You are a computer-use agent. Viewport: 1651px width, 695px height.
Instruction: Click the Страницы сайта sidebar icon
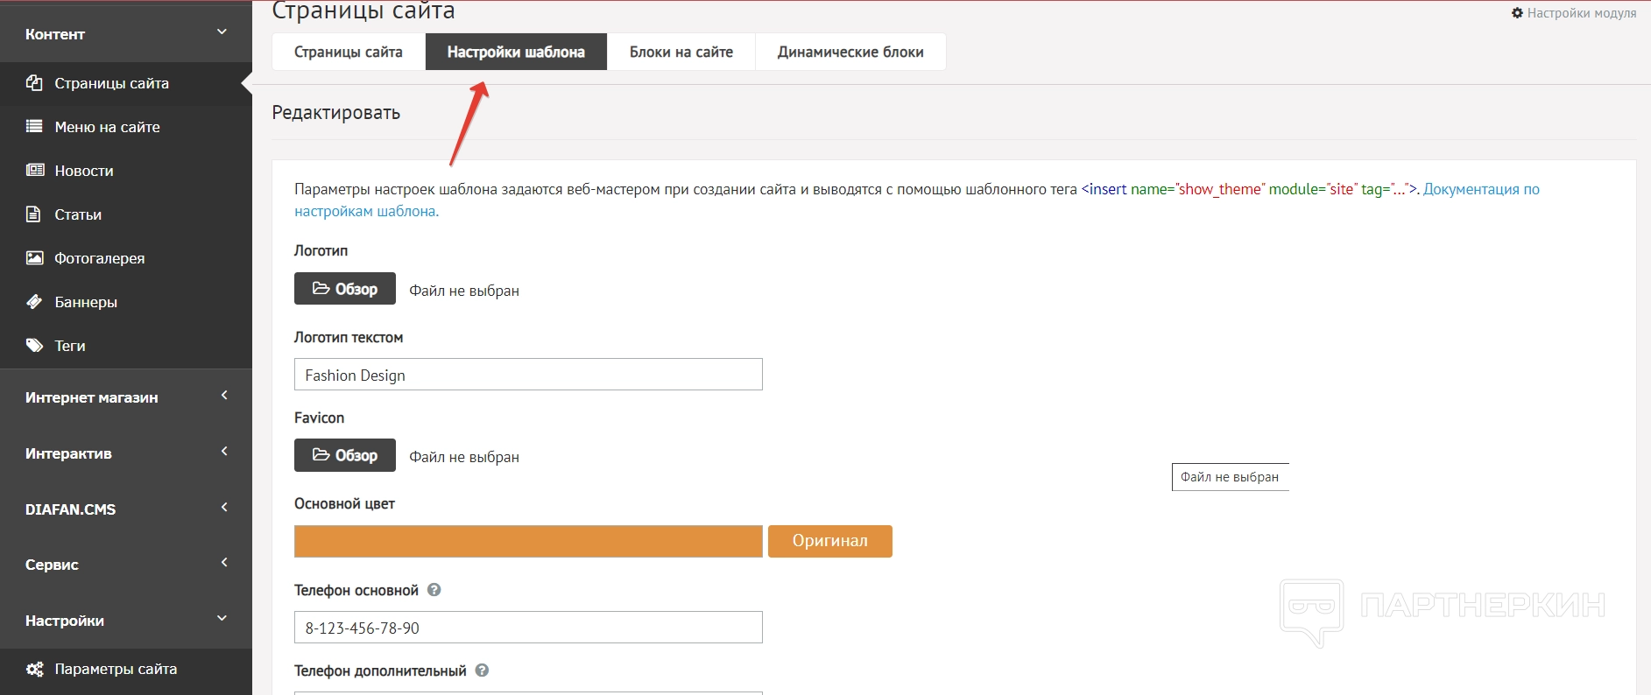click(34, 83)
